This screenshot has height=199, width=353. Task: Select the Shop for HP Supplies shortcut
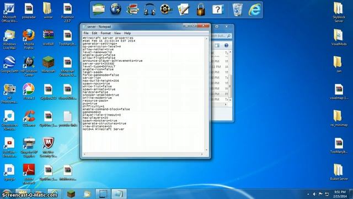[29, 148]
